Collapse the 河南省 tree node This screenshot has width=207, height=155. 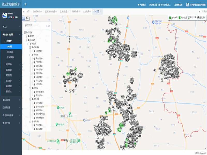pyautogui.click(x=25, y=32)
